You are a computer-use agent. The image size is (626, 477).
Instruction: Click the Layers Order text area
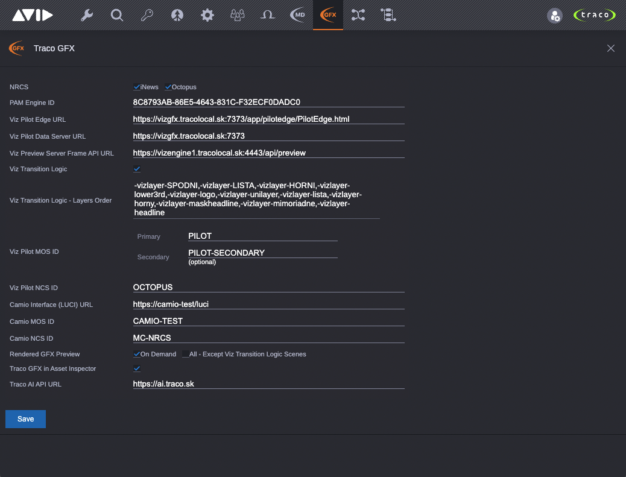(x=256, y=199)
